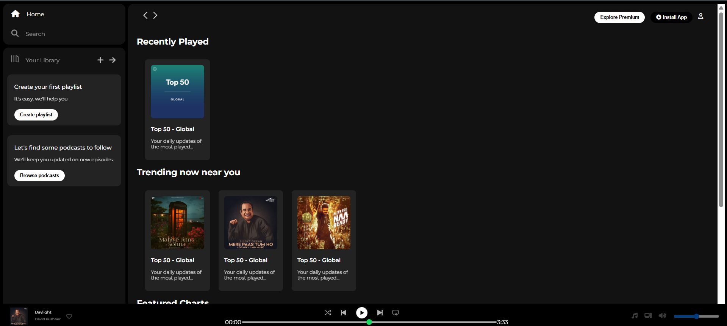Open the Top 50 Global card in Recently Played
Viewport: 727px width, 326px height.
pyautogui.click(x=177, y=110)
